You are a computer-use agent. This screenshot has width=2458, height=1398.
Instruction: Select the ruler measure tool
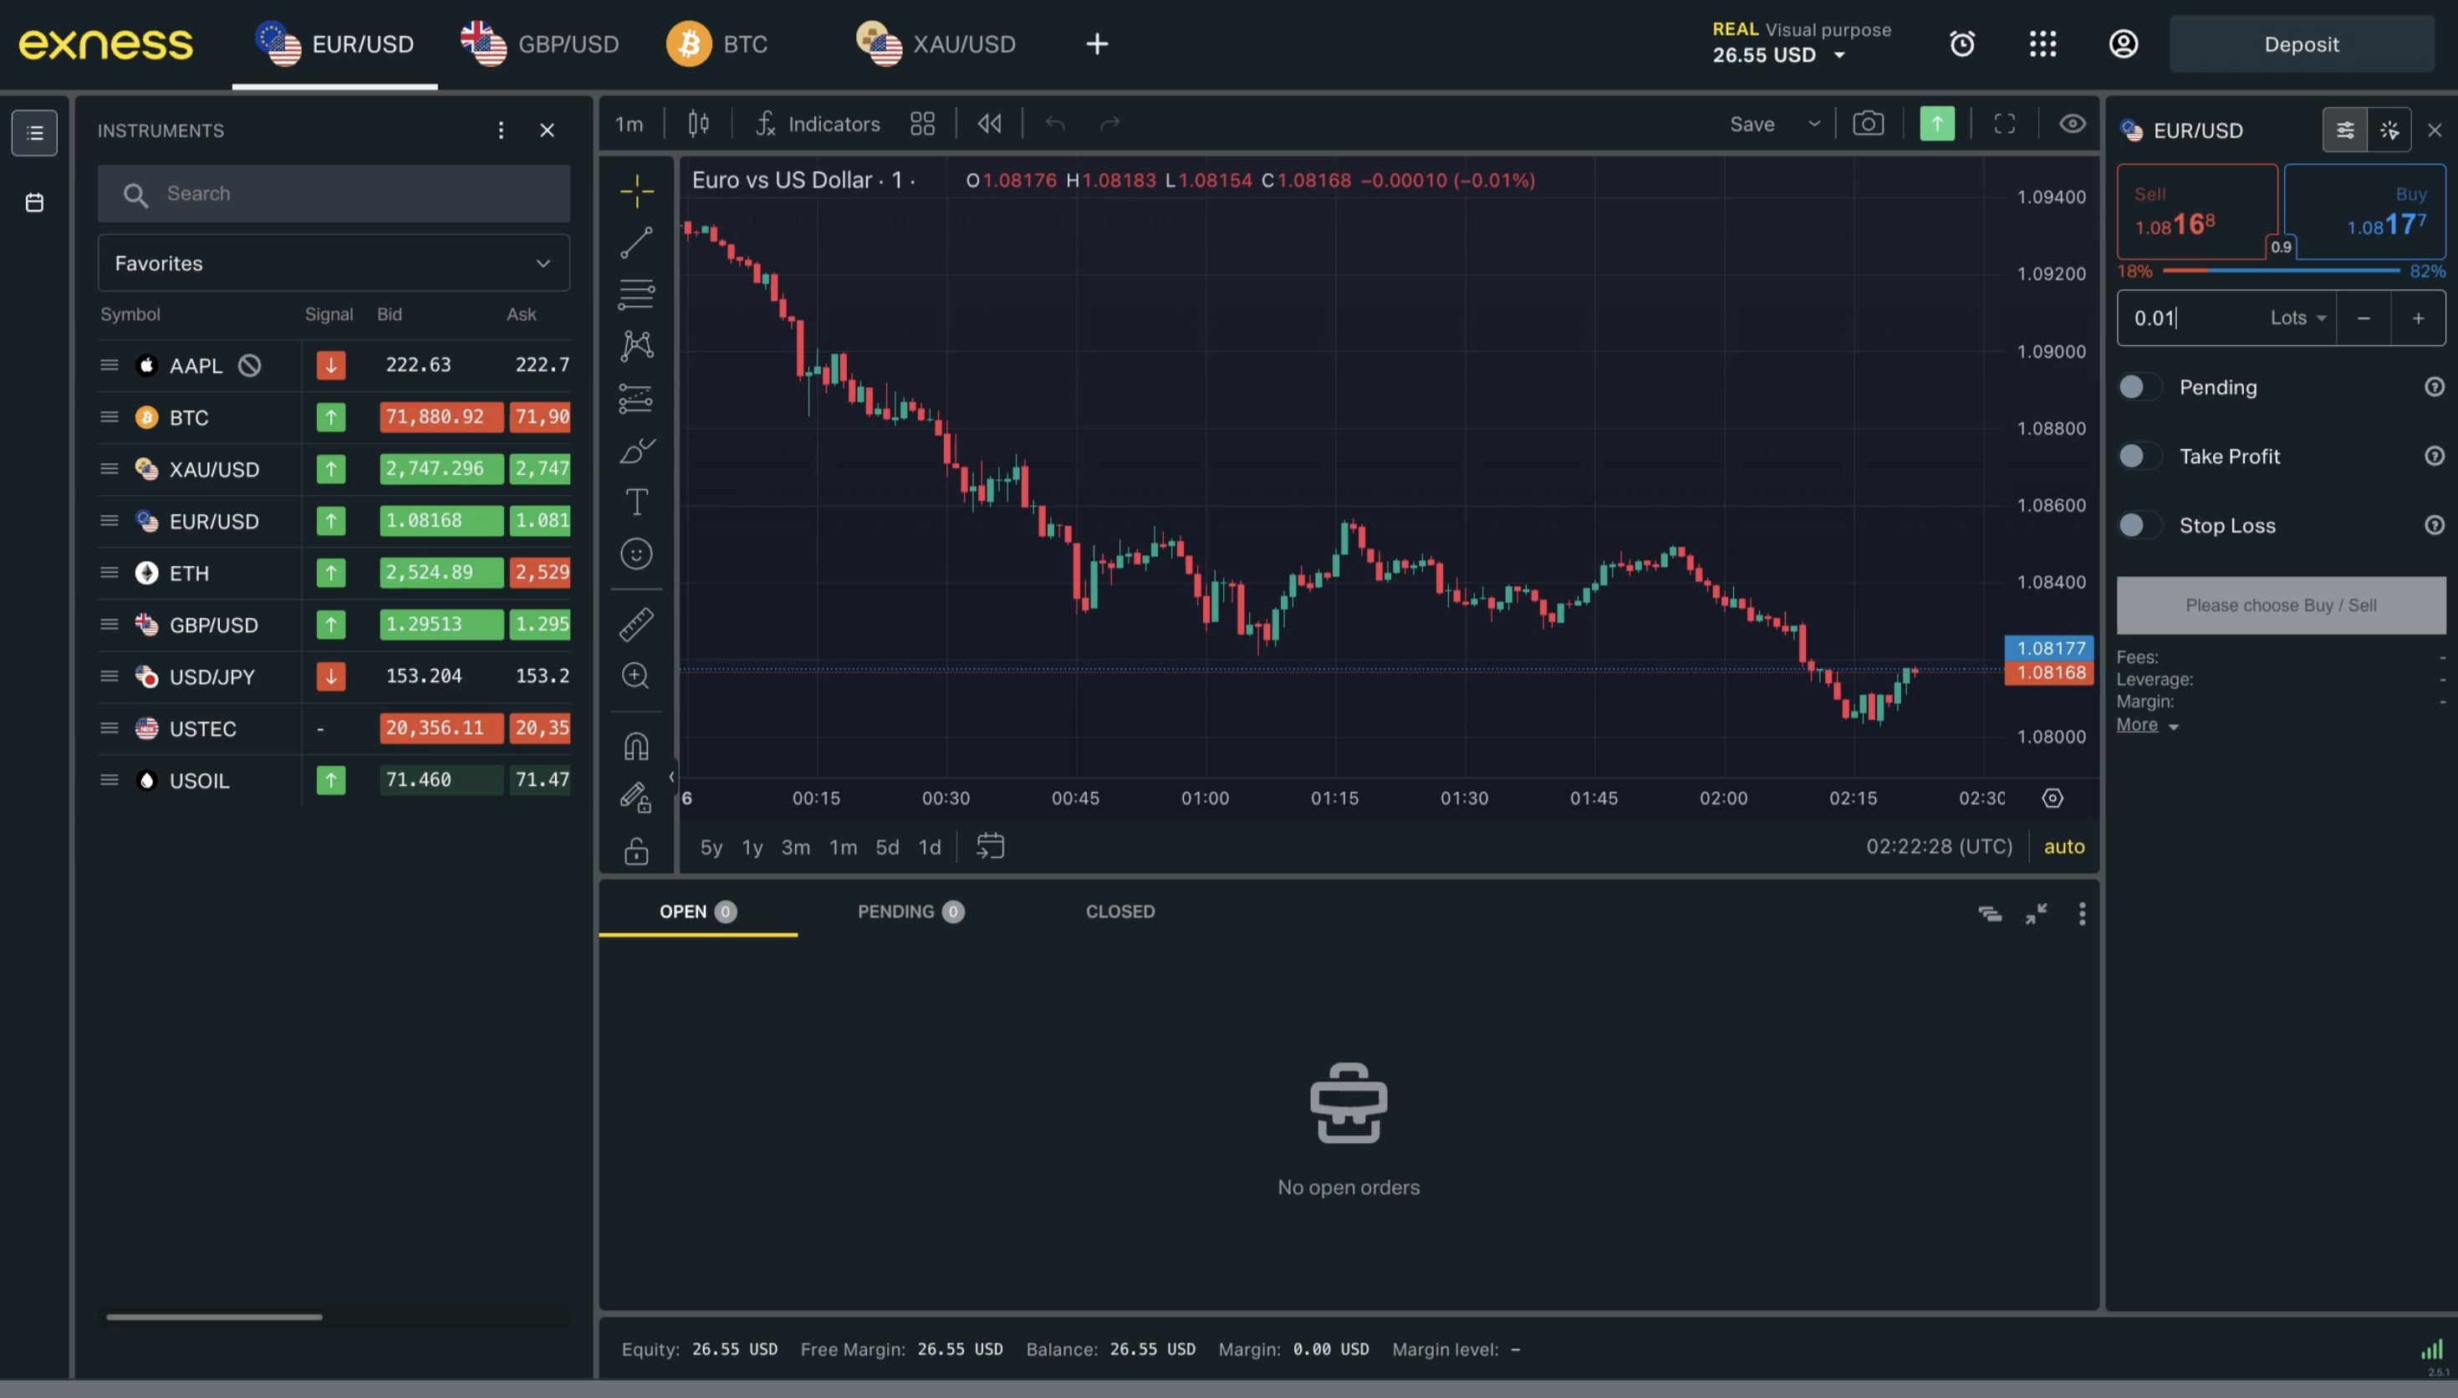(x=636, y=624)
